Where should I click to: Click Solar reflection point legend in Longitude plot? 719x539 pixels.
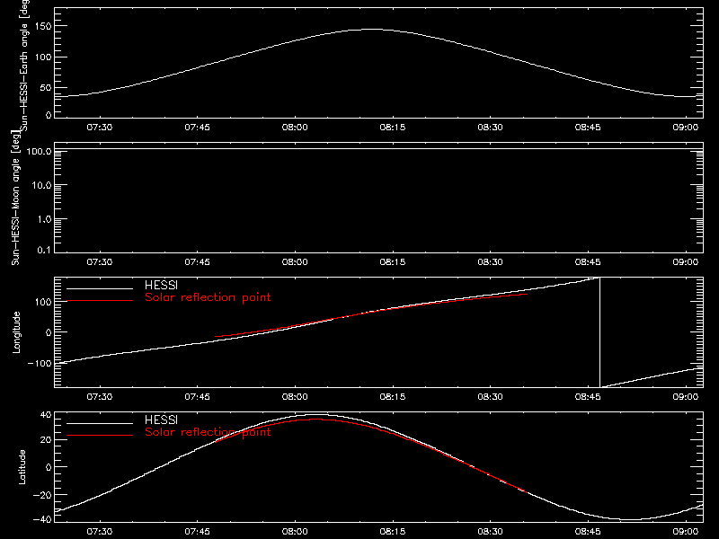pos(208,297)
